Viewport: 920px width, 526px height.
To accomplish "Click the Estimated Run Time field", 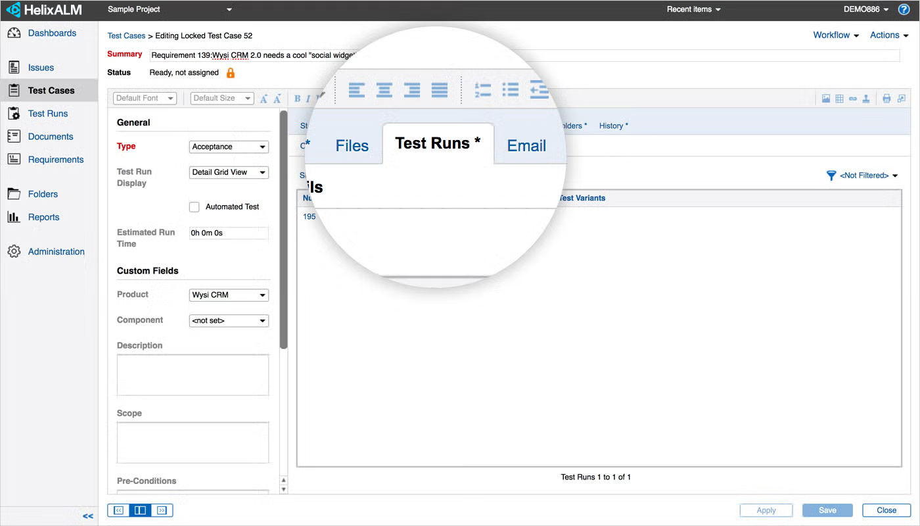I will click(x=229, y=233).
